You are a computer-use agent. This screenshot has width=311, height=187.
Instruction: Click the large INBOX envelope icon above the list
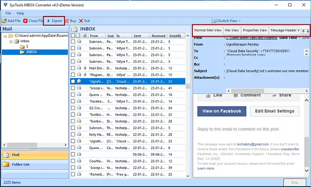click(75, 29)
